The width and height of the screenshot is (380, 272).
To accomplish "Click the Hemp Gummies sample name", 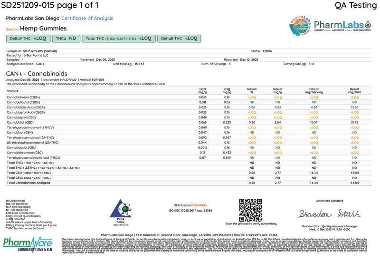I will pyautogui.click(x=43, y=29).
